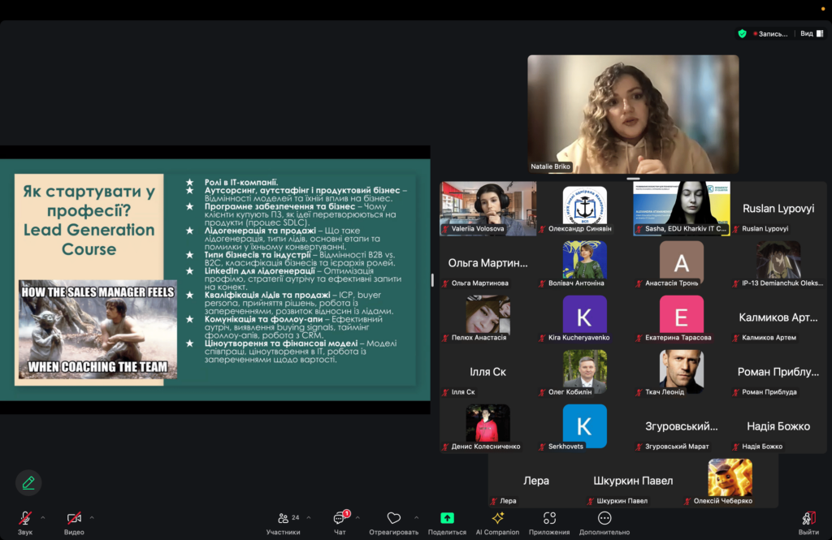
Task: Click the slide bullet 'Програмне забезпечення та бізнес'
Action: [280, 206]
